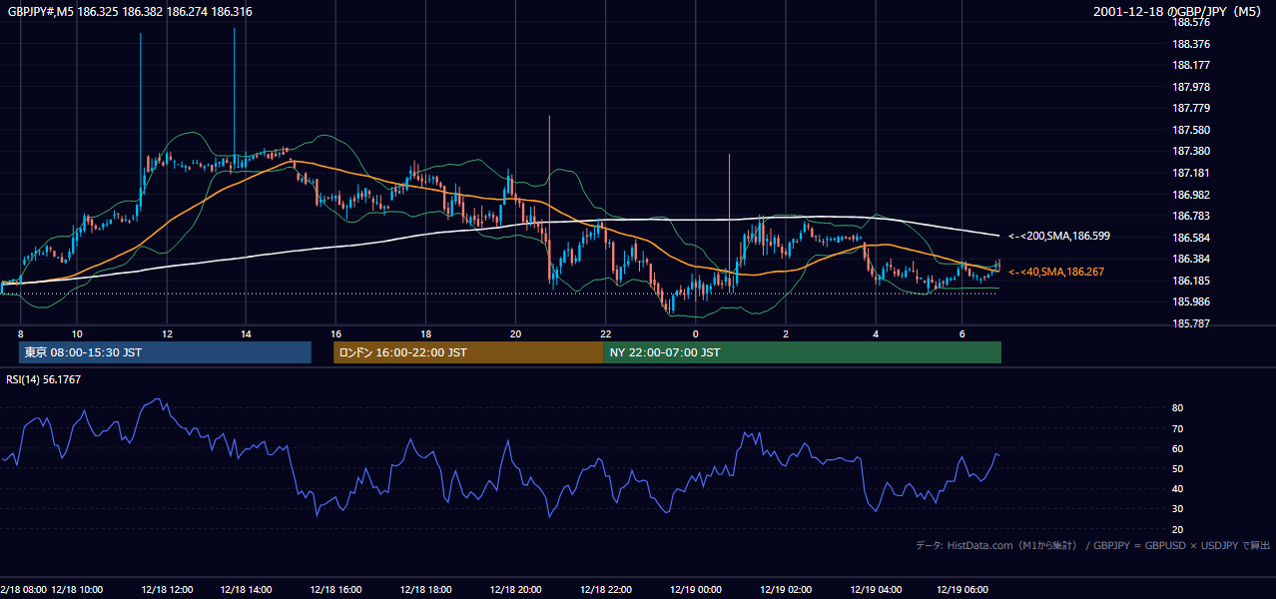Click the hour label 14 under the price chart
Screen dimensions: 1276x599
click(x=247, y=333)
